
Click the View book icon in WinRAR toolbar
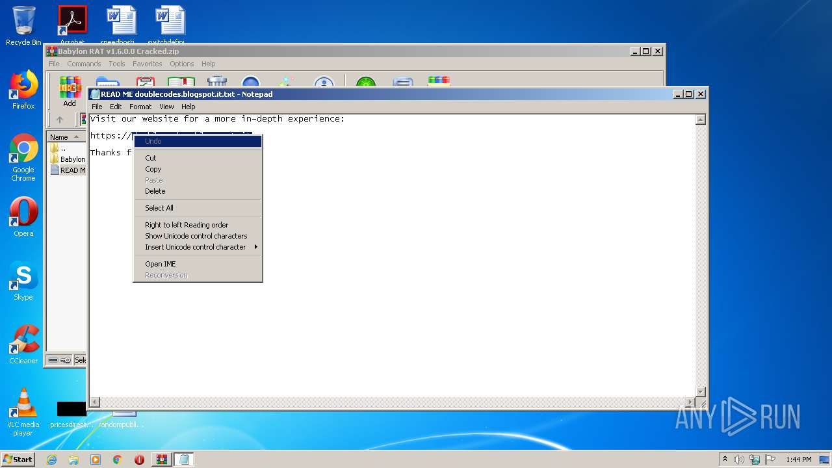click(181, 81)
